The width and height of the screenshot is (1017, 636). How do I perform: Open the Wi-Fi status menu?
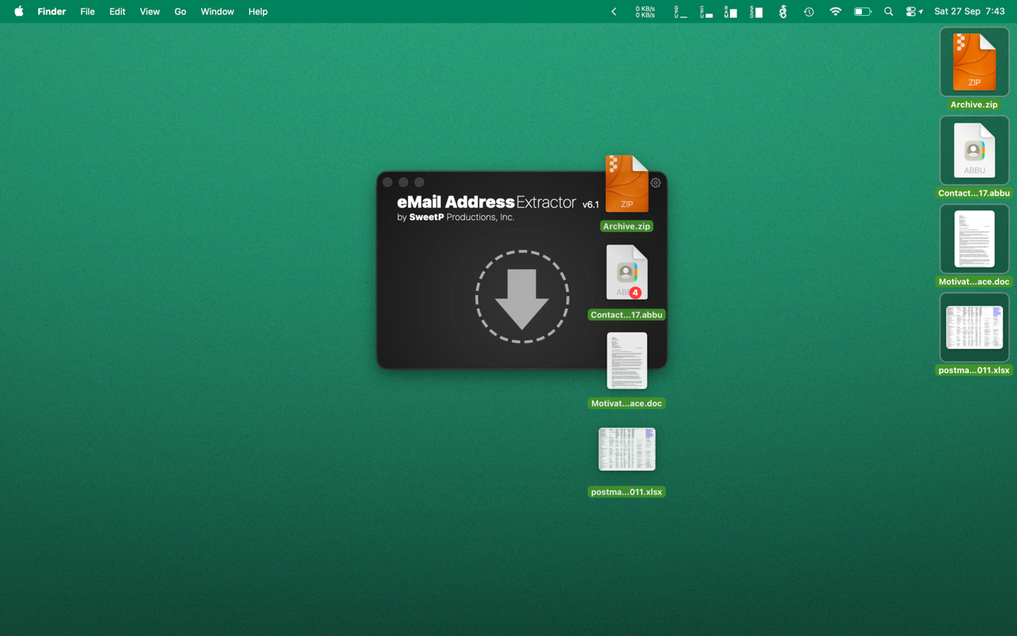point(835,12)
